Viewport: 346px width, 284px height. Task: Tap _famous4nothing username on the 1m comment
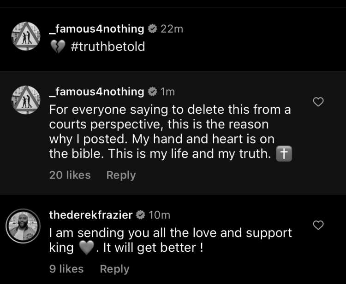coord(96,92)
